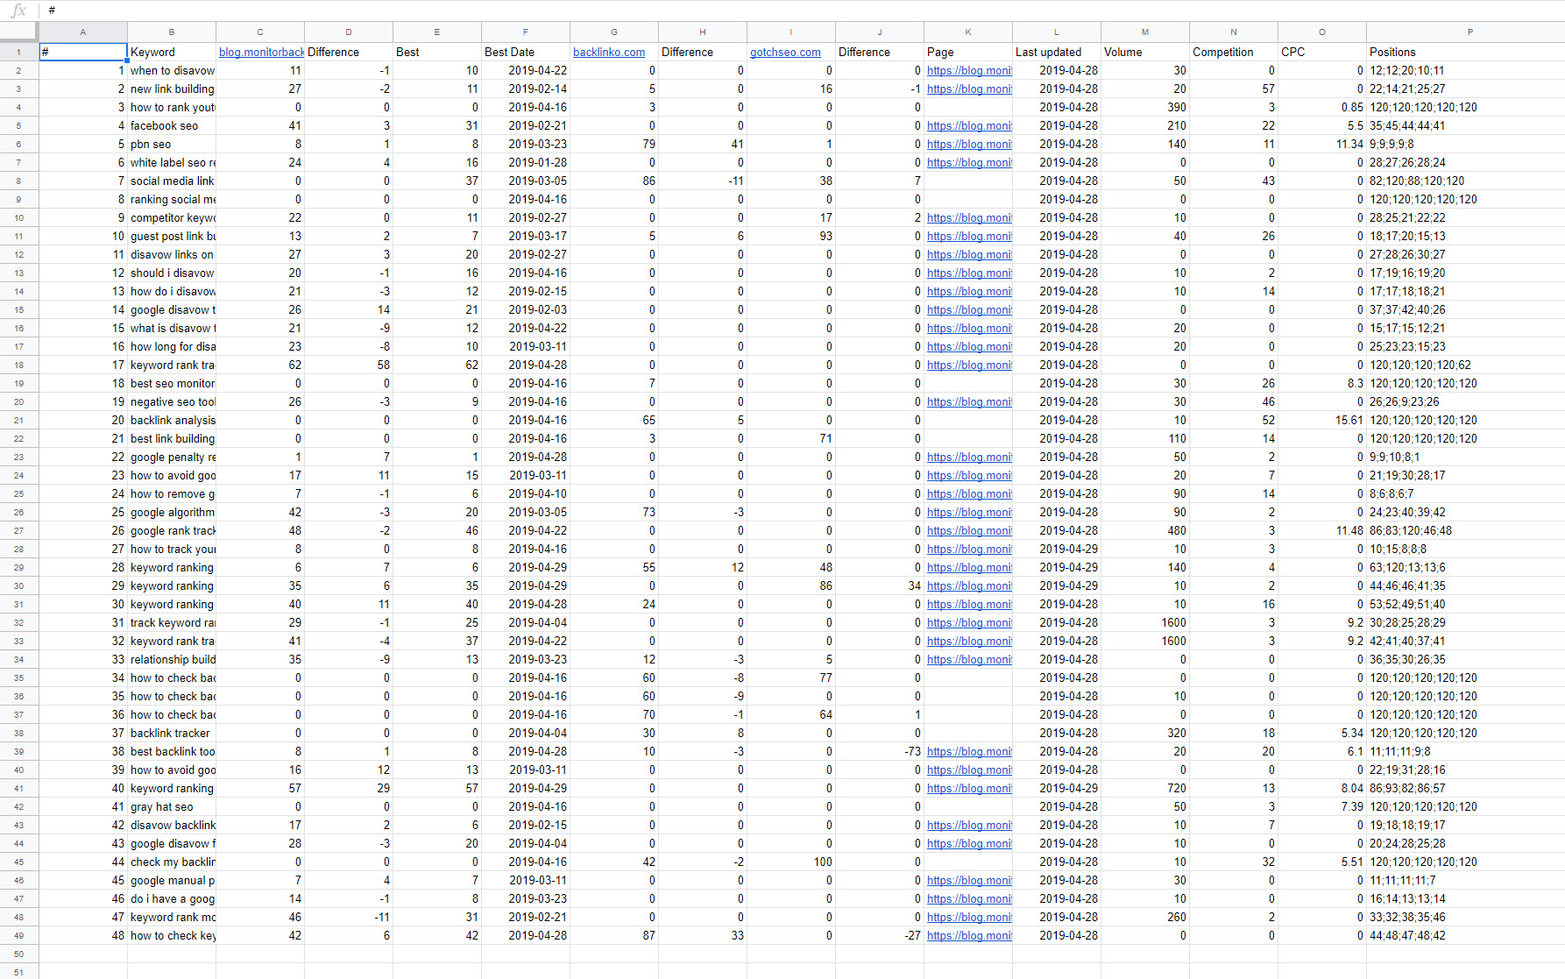
Task: Click the fx function icon
Action: [18, 11]
